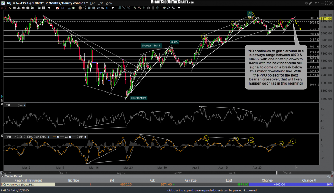Open the Edit menu
Screen dimensions: 334x193
(x=100, y=3)
